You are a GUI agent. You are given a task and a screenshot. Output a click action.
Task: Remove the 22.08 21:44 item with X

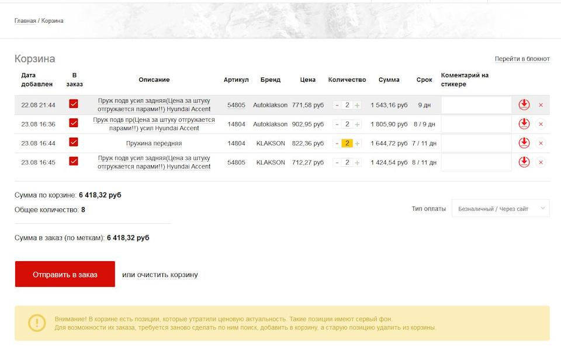[x=541, y=105]
